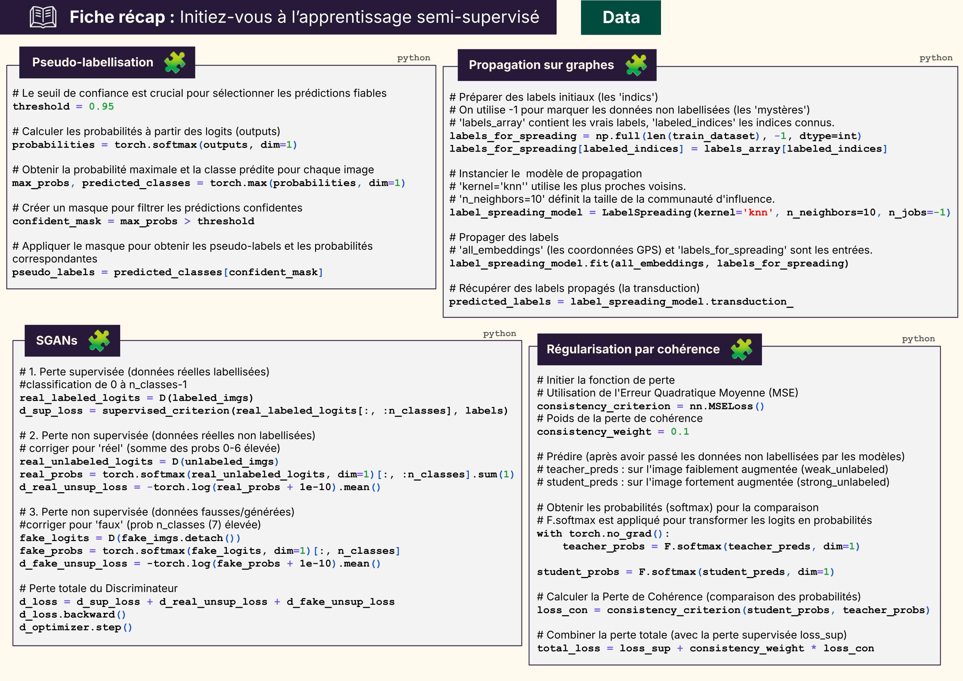This screenshot has width=963, height=681.
Task: Enable the threshold value 0.95 line
Action: 63,107
